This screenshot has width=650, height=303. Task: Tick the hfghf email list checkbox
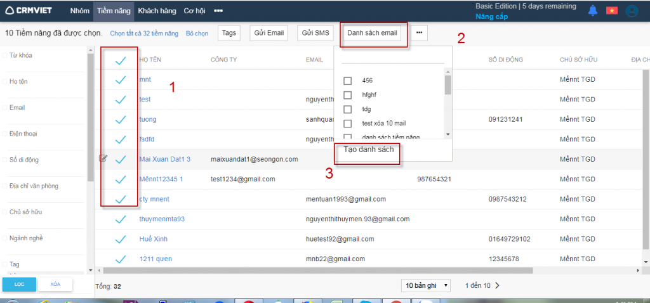(x=347, y=94)
